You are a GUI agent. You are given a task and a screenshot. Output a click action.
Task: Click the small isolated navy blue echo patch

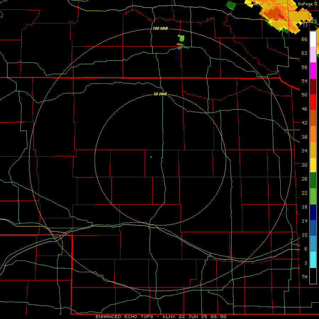tap(177, 57)
